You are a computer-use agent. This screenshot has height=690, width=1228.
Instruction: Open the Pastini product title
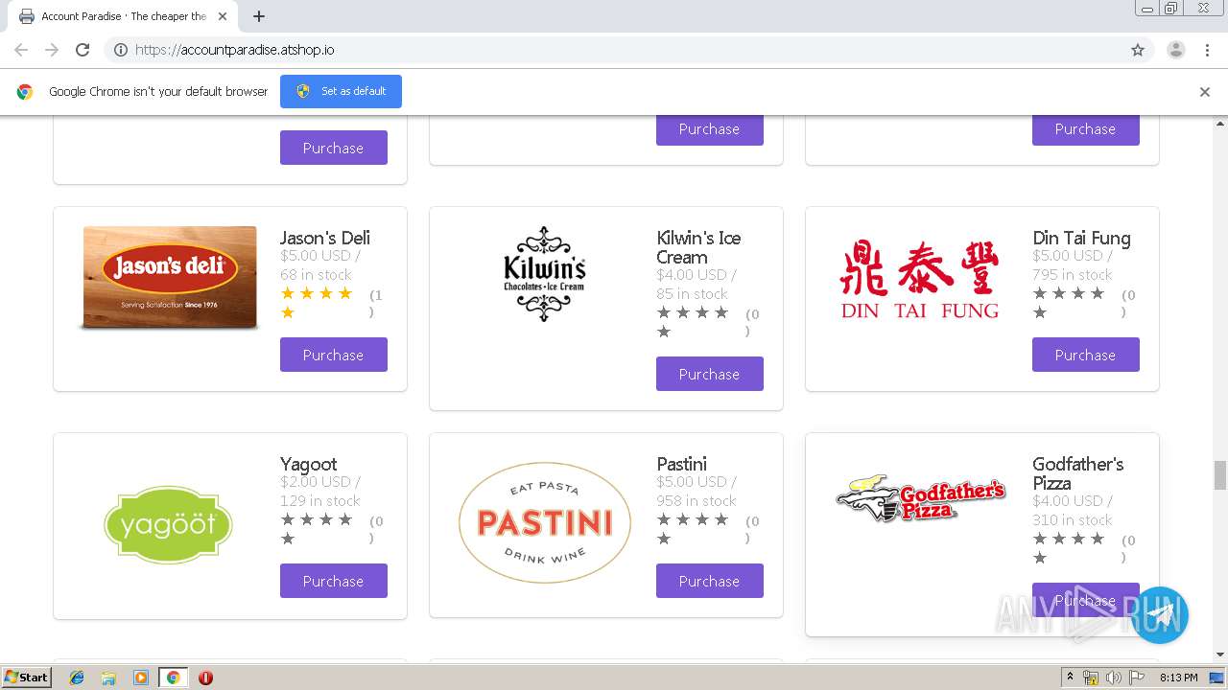(x=682, y=464)
